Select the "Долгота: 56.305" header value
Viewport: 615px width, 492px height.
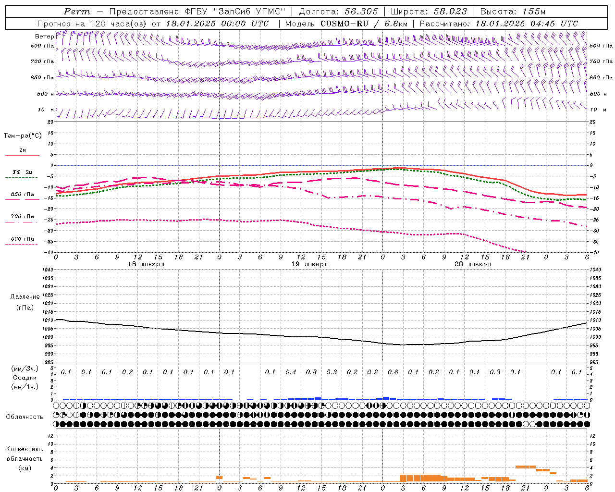(x=338, y=12)
